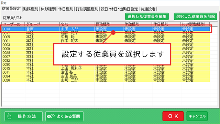Open the 祝日・休日・出勤日設定 tab
This screenshot has height=124, width=220.
coord(119,9)
